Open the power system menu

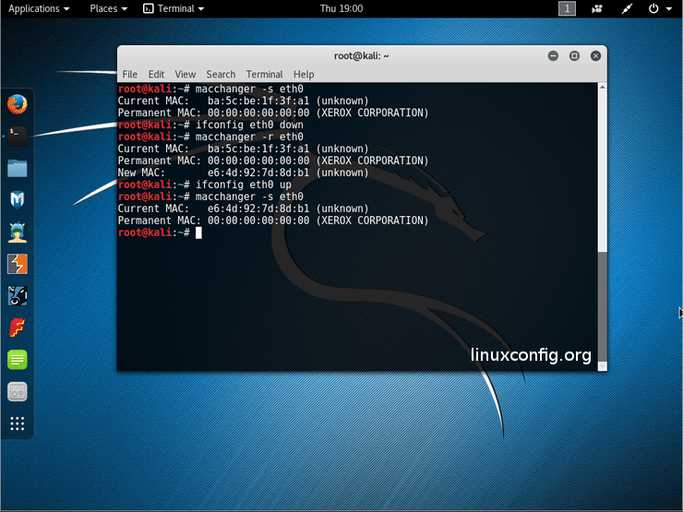[x=660, y=8]
